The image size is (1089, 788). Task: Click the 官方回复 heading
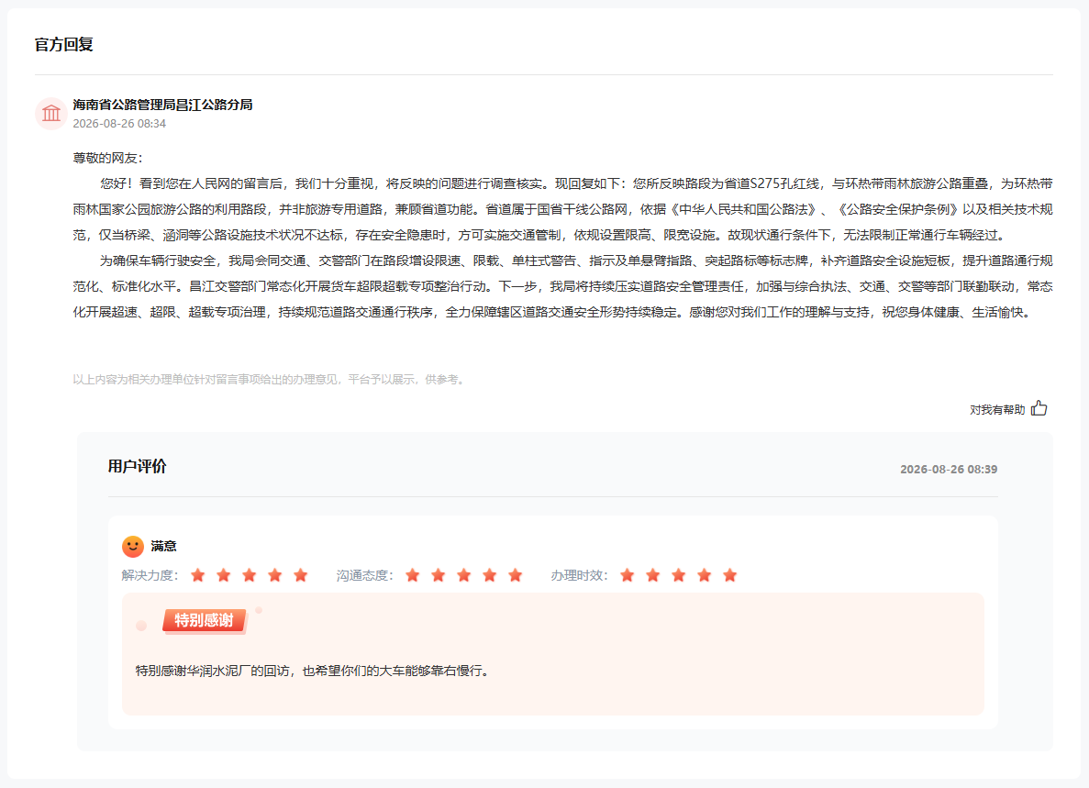click(x=64, y=44)
